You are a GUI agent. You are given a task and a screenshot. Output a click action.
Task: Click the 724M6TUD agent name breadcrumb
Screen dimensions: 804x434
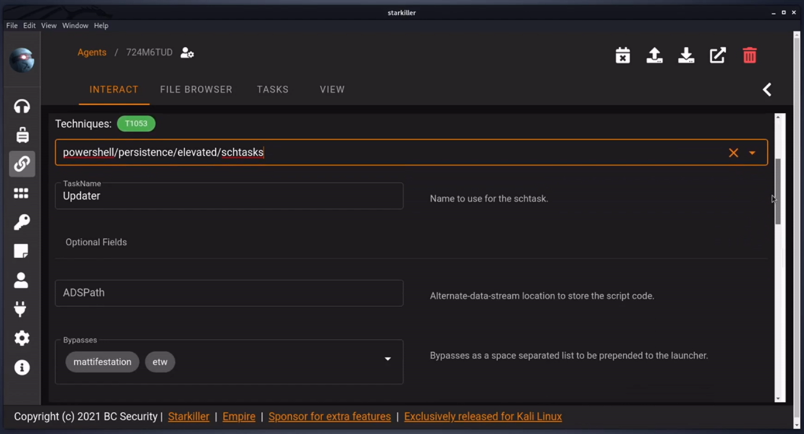(149, 53)
